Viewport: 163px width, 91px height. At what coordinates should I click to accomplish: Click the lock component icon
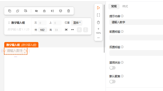tap(44, 11)
